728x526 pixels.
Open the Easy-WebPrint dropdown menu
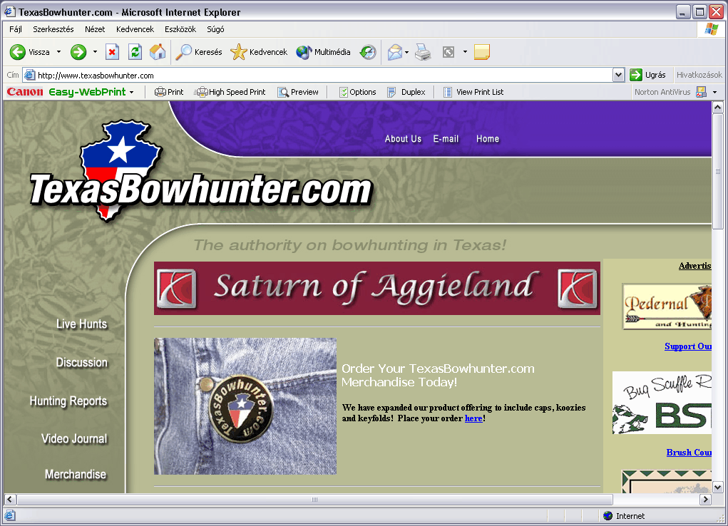(x=131, y=92)
